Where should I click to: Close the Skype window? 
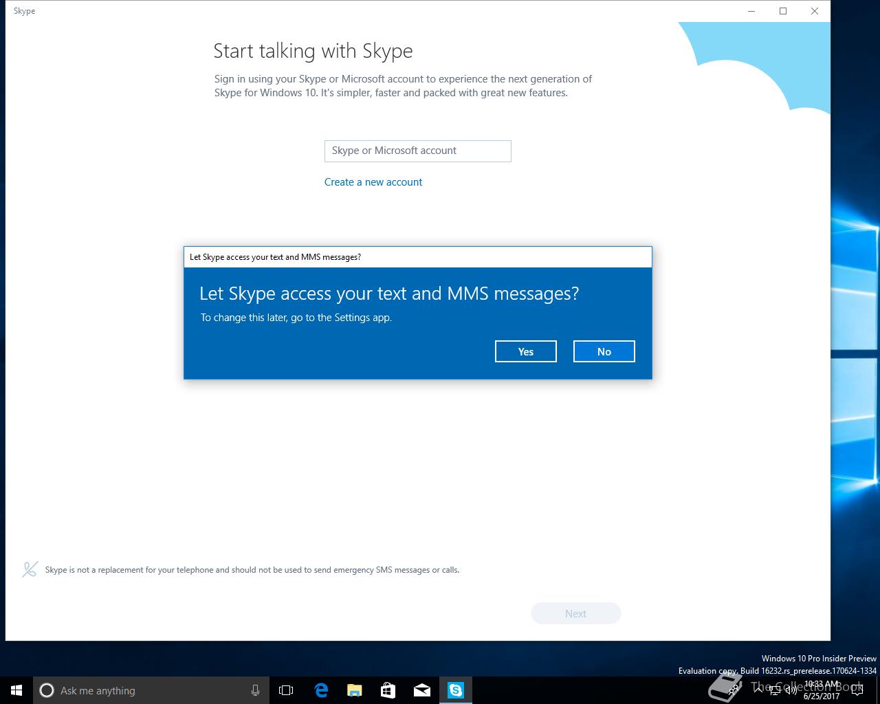pyautogui.click(x=814, y=11)
